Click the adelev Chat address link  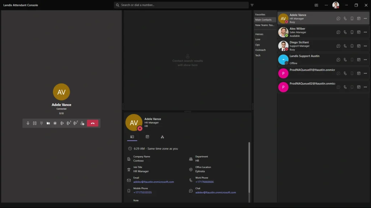pyautogui.click(x=216, y=192)
